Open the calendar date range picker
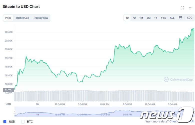This screenshot has height=125, width=195. (x=180, y=18)
